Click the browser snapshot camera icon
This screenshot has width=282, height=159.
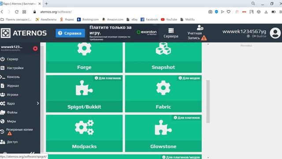coord(210,12)
